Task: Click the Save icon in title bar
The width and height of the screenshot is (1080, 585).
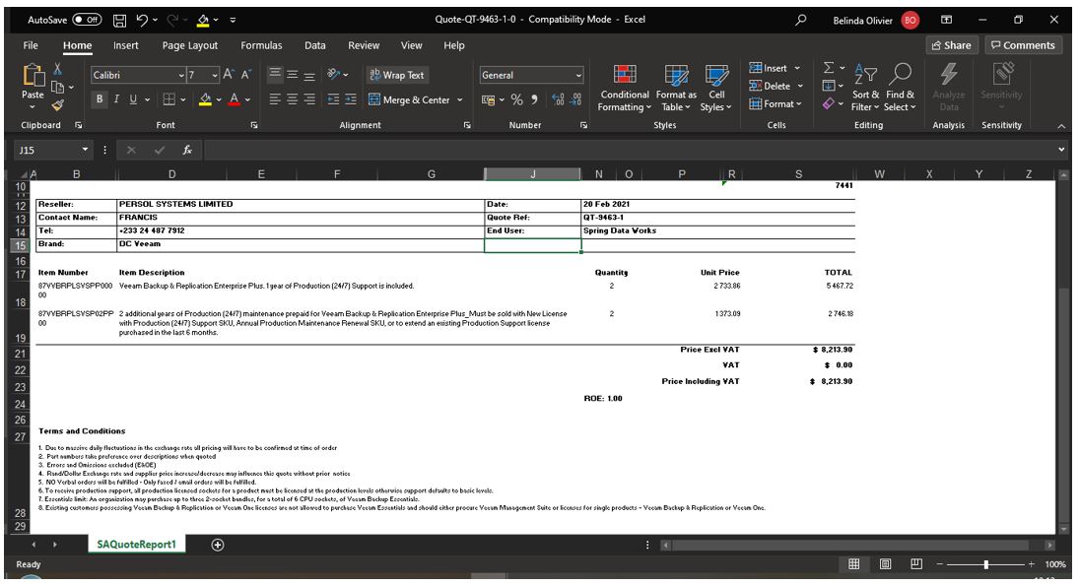Action: (119, 19)
